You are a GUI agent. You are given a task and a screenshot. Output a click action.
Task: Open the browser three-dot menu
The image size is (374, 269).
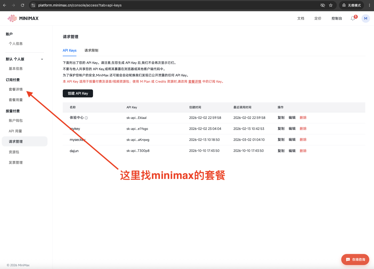pyautogui.click(x=369, y=5)
